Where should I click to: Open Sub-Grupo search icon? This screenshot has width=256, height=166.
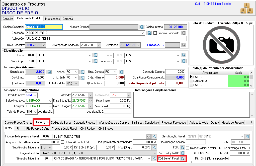click(95, 61)
